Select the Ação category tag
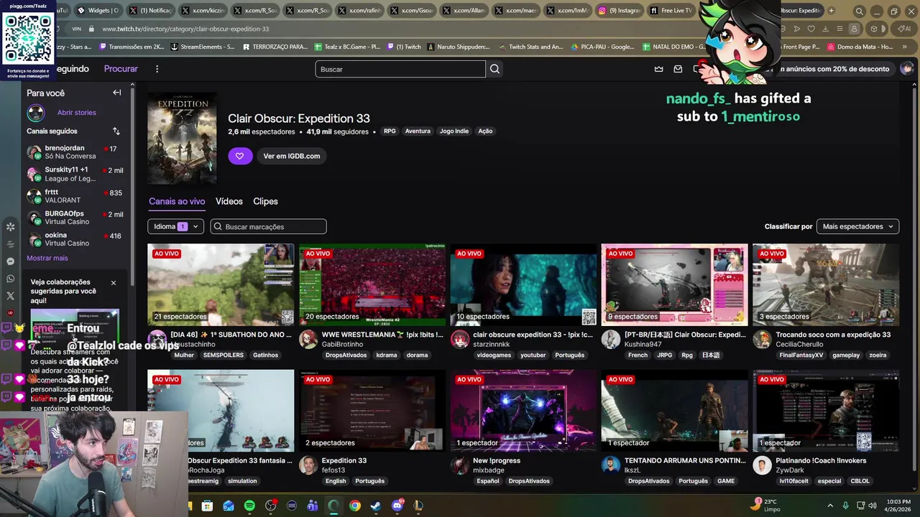The width and height of the screenshot is (920, 517). pyautogui.click(x=485, y=131)
